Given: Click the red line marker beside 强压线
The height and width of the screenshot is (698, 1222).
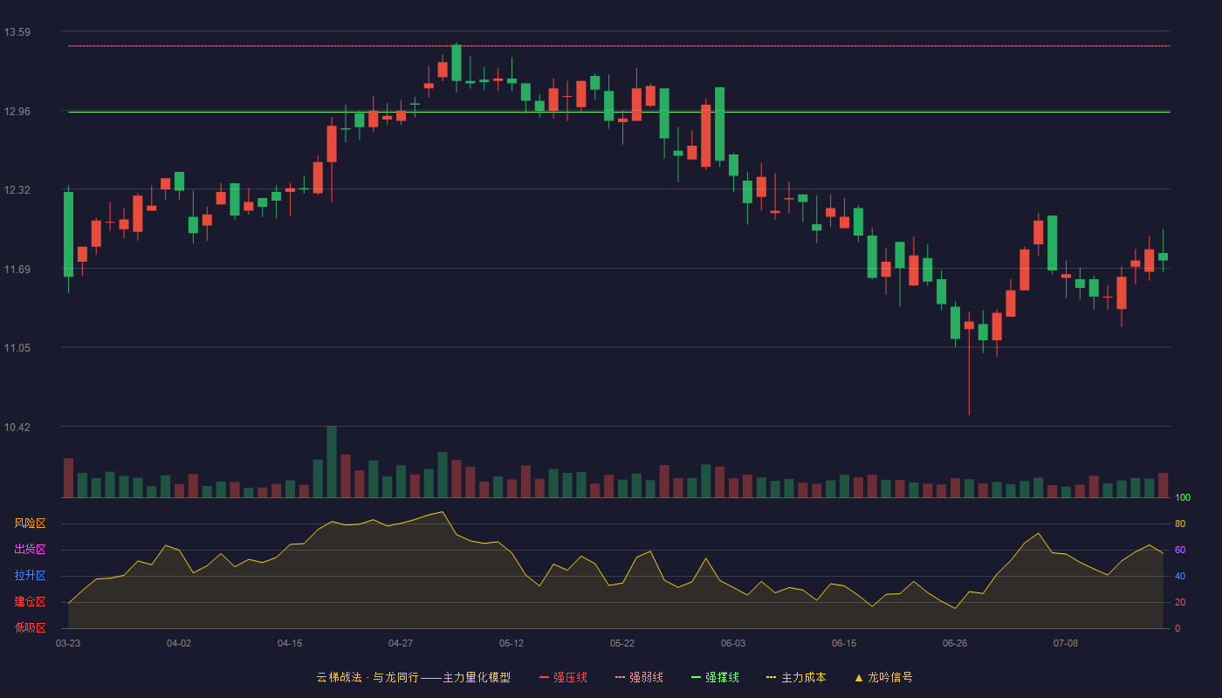Looking at the screenshot, I should (544, 677).
